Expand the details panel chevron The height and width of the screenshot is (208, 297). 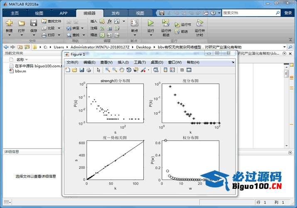(290, 153)
